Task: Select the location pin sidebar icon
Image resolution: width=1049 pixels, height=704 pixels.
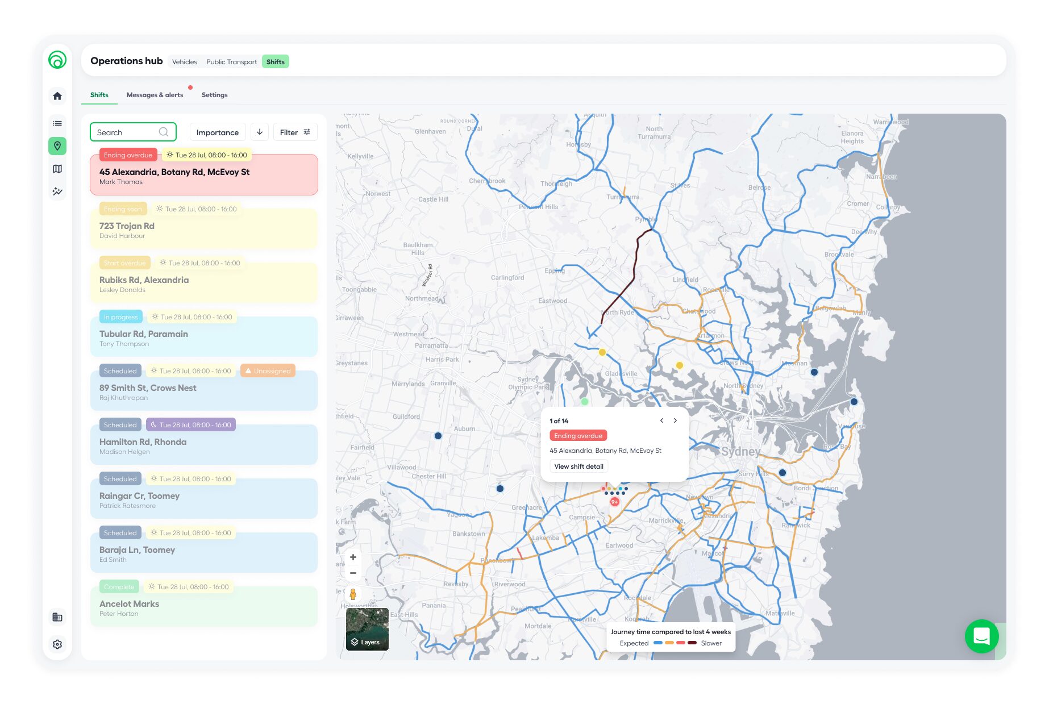Action: [57, 146]
